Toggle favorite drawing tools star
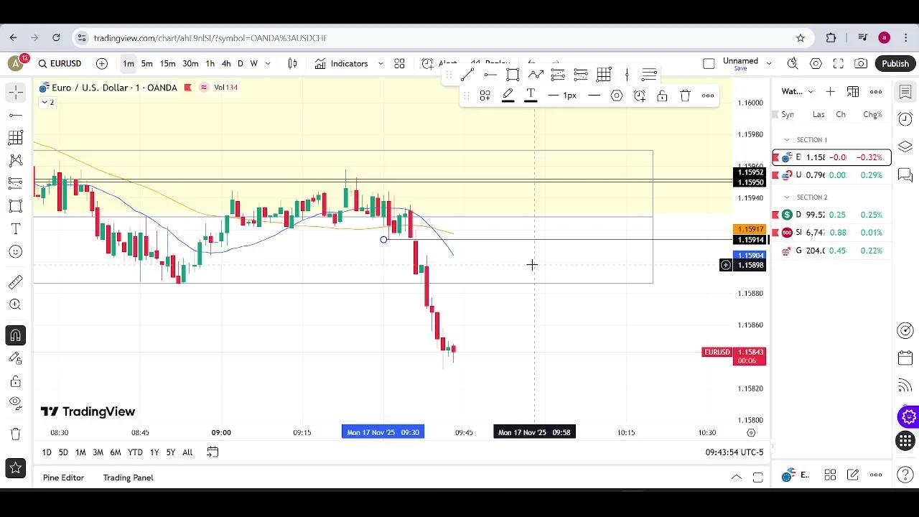The height and width of the screenshot is (517, 919). click(15, 468)
